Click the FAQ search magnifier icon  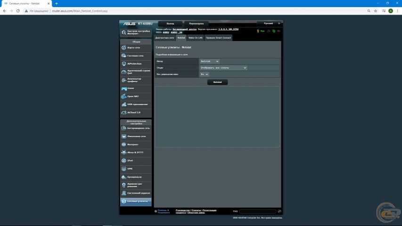pos(279,211)
